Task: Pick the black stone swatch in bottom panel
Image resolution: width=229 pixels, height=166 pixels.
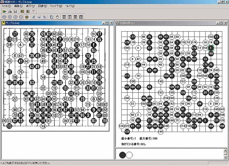Action: pyautogui.click(x=123, y=155)
